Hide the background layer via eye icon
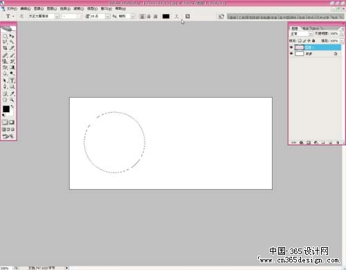This screenshot has width=346, height=270. (291, 53)
